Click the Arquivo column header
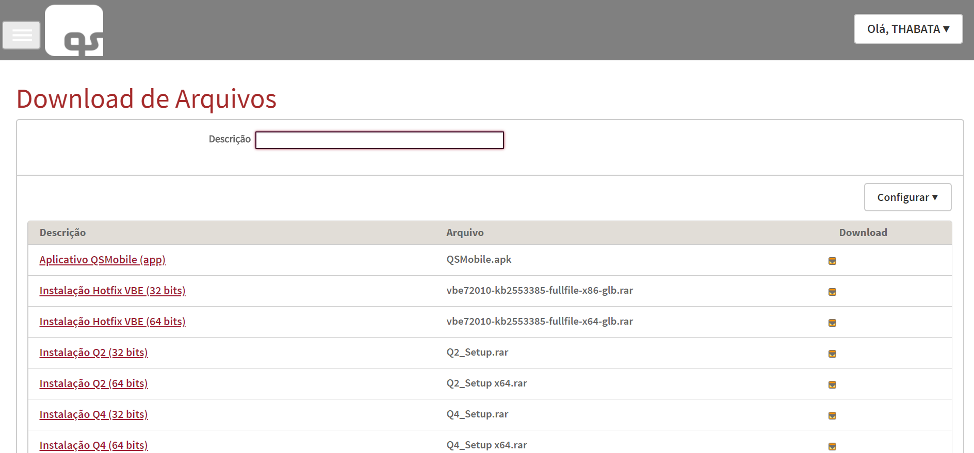Screen dimensions: 974x453 (x=465, y=232)
